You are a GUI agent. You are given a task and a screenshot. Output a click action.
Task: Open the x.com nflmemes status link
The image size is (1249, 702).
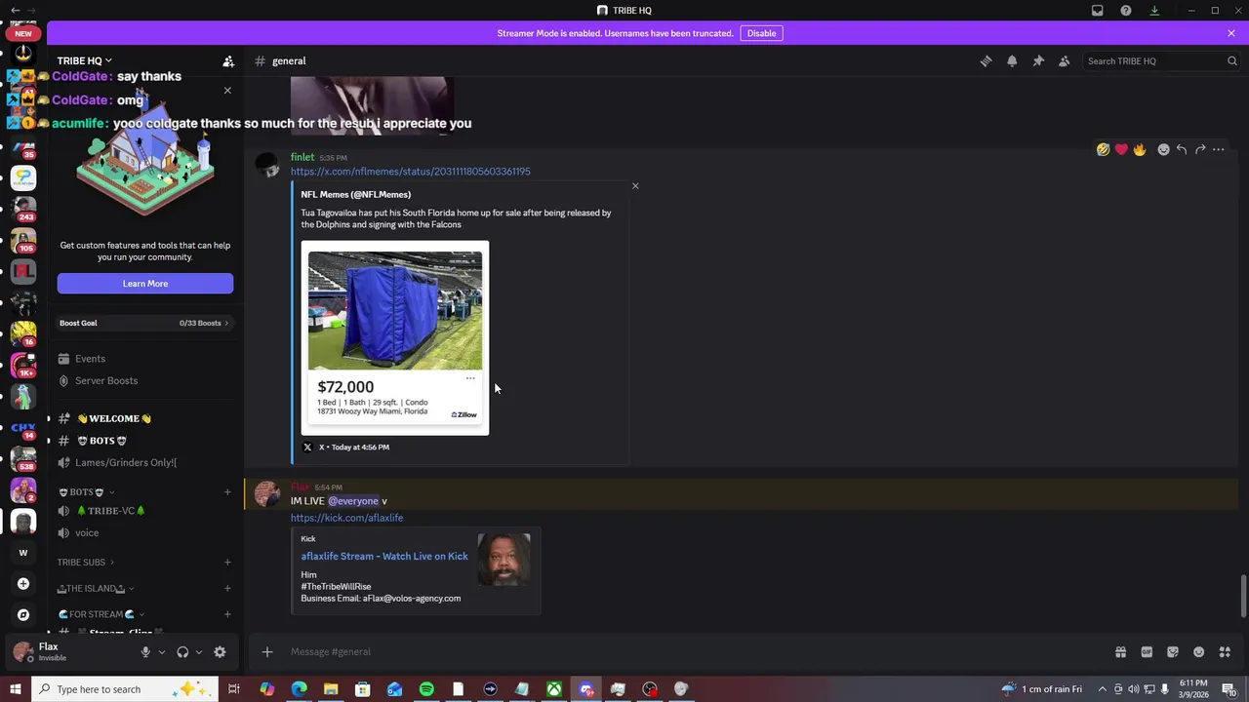[x=411, y=172]
